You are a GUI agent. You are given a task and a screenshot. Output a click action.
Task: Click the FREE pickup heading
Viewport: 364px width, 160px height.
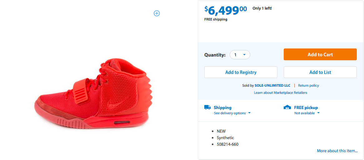306,107
